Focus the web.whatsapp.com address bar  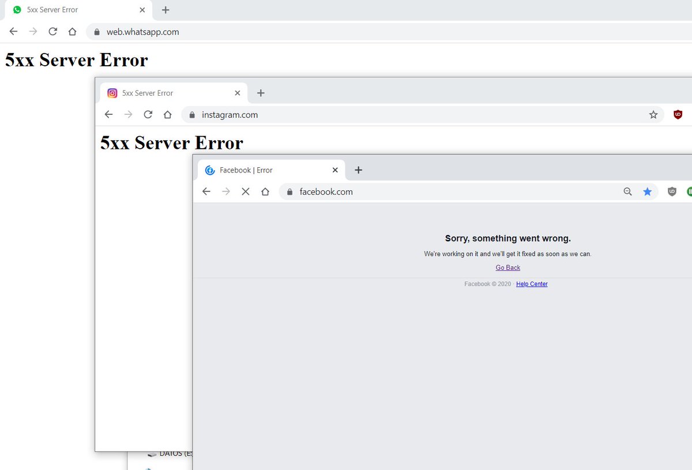389,32
